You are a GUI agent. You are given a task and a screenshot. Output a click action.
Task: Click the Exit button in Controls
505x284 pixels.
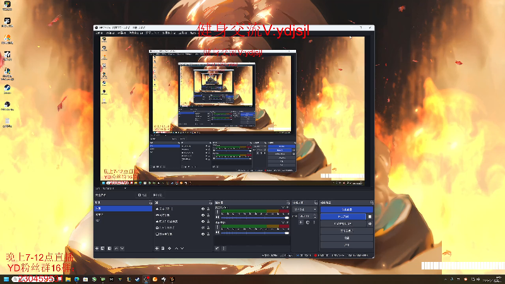pyautogui.click(x=347, y=245)
